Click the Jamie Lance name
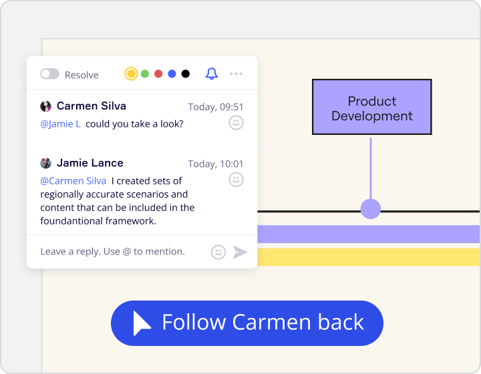Viewport: 481px width, 374px height. click(90, 163)
